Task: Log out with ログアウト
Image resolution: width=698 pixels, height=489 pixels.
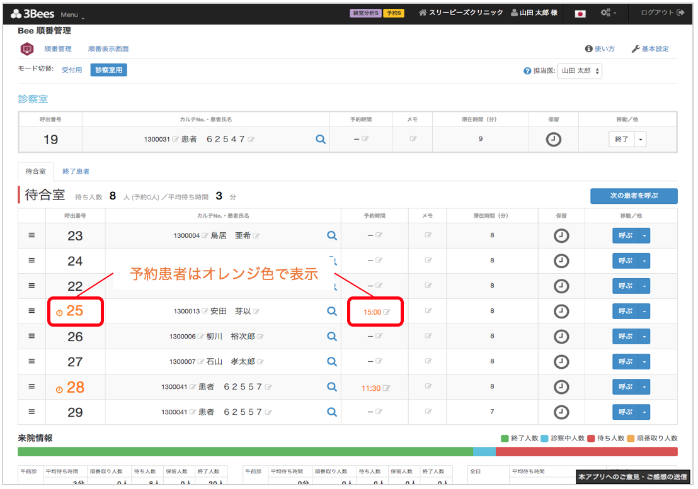Action: coord(662,13)
